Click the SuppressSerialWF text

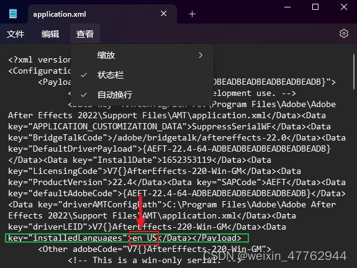click(232, 126)
